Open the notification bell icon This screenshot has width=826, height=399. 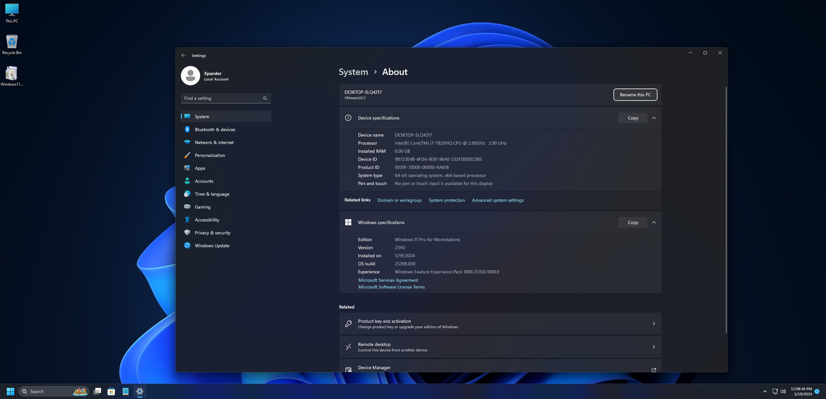pos(818,391)
